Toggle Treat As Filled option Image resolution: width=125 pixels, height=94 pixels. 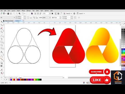pyautogui.click(x=75, y=17)
